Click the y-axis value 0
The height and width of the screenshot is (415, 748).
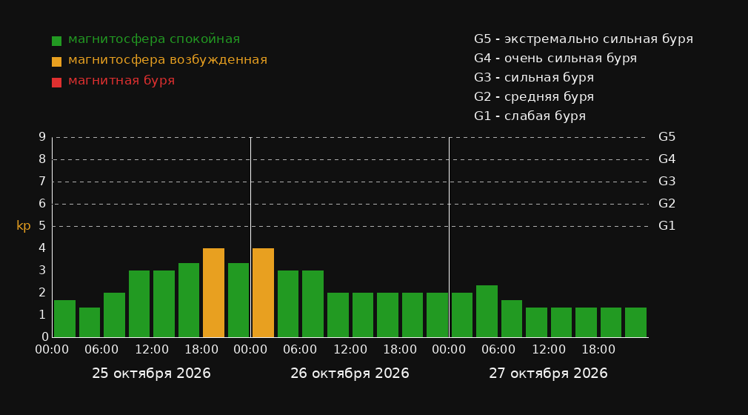pos(44,336)
